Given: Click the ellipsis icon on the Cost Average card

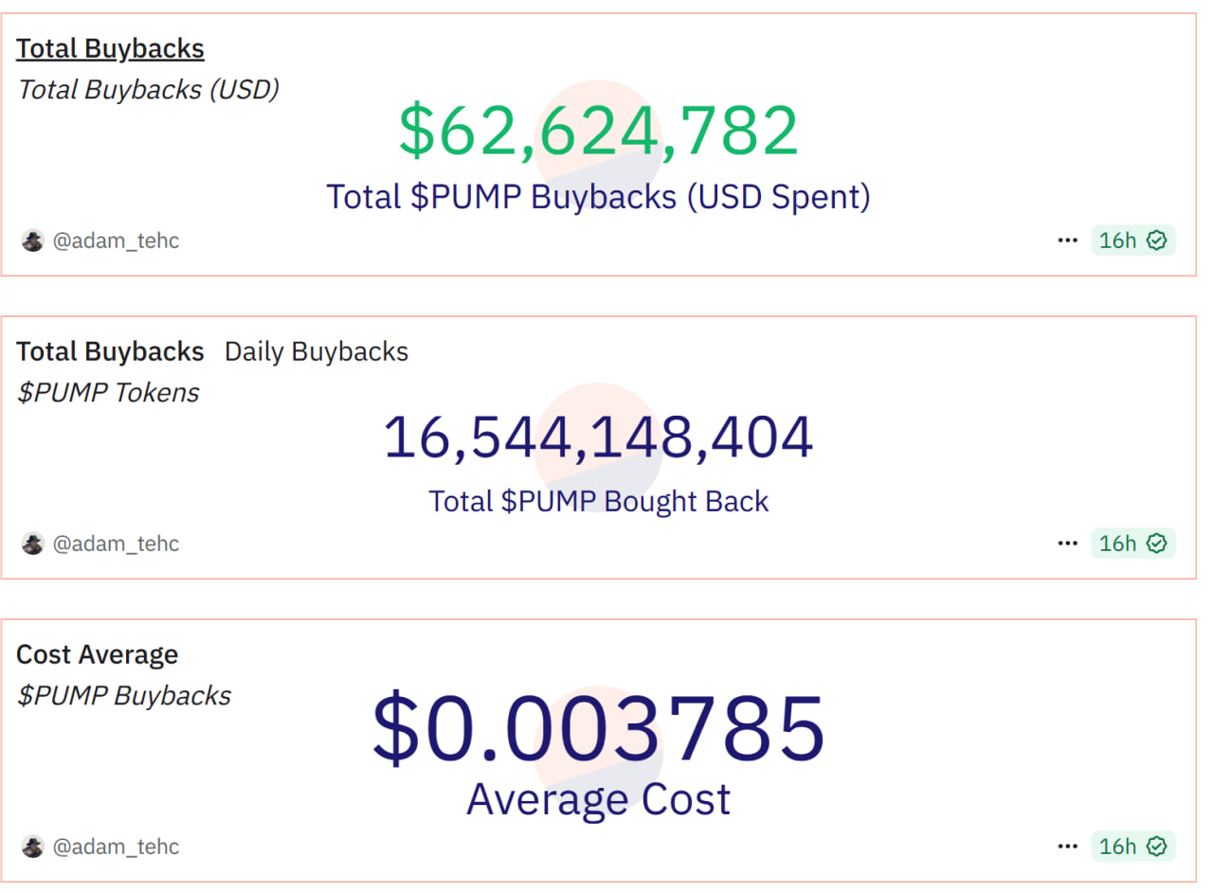Looking at the screenshot, I should click(1067, 846).
